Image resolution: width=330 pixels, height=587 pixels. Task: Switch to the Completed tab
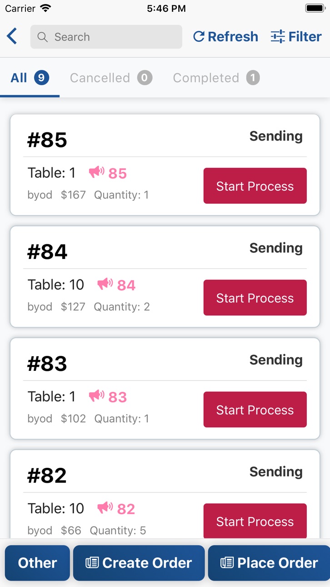tap(216, 78)
